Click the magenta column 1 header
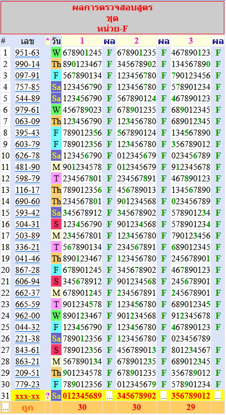Viewport: 226px width, 415px height. pyautogui.click(x=82, y=41)
